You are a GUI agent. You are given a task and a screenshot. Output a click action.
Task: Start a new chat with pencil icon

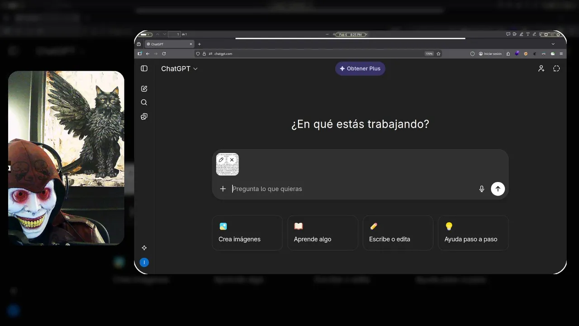[144, 89]
